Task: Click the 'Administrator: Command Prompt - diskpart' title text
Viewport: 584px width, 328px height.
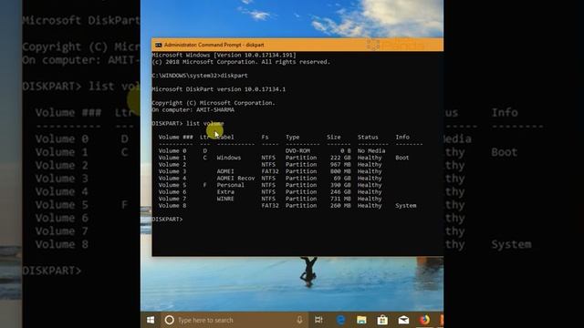Action: pyautogui.click(x=214, y=45)
